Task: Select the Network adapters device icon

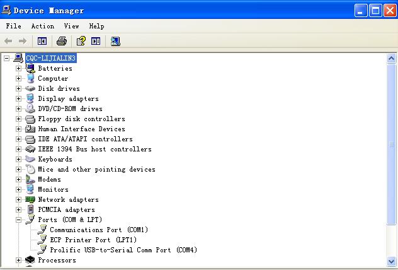Action: click(30, 199)
